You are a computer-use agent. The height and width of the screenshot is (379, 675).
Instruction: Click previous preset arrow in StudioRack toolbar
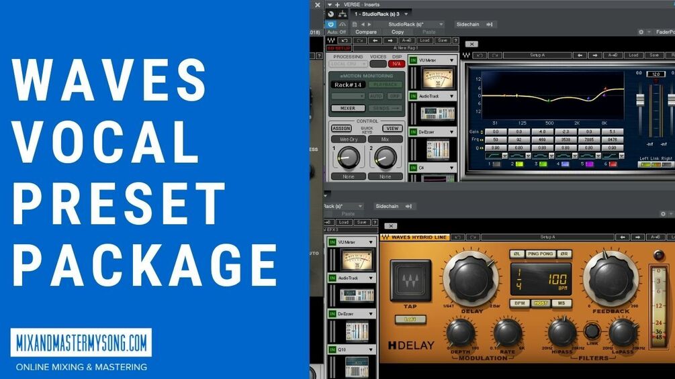coord(375,40)
